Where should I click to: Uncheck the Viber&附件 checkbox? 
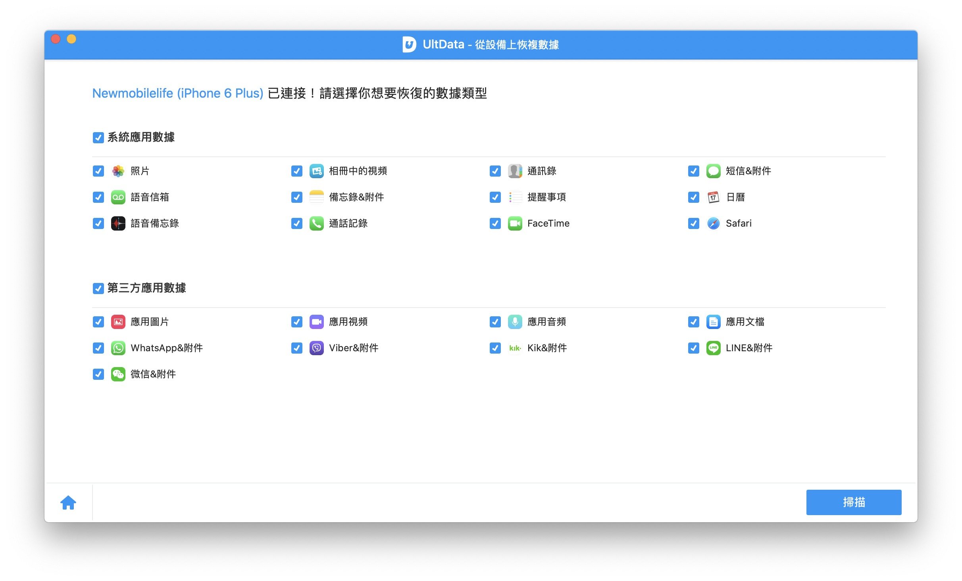(296, 348)
